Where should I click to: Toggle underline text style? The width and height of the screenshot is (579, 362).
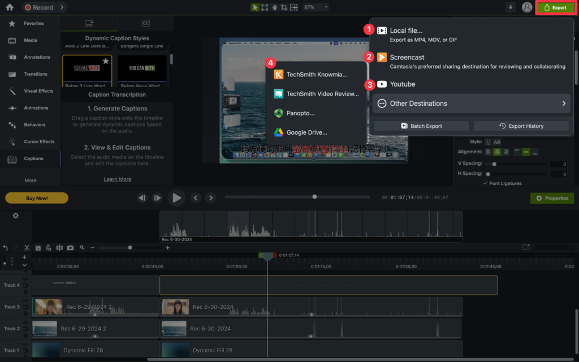pos(488,142)
